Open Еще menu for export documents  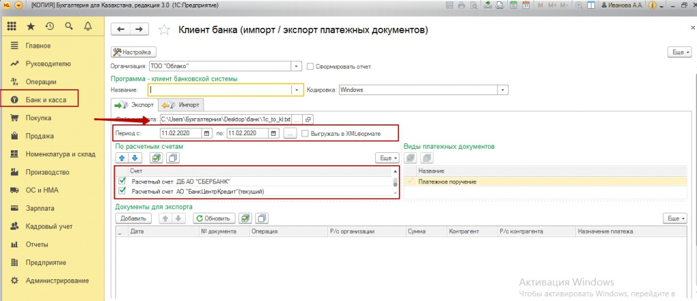click(x=675, y=218)
